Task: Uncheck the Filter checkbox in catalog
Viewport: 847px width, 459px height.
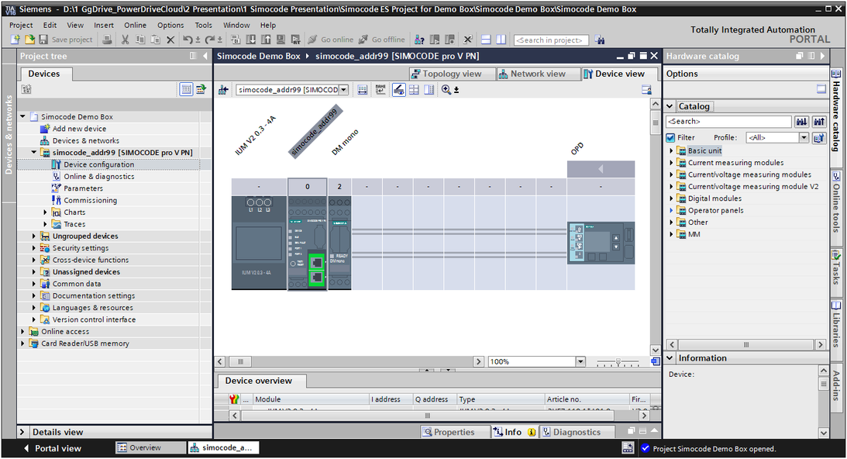Action: click(671, 138)
